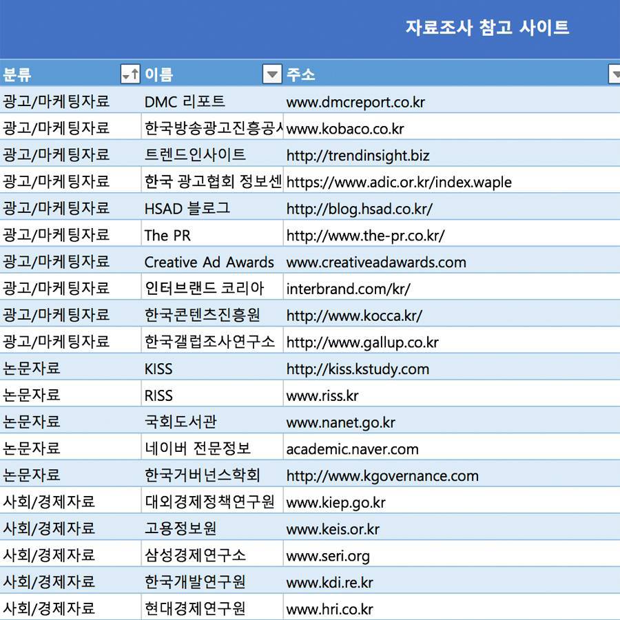The width and height of the screenshot is (620, 620).
Task: Click the www.kiep.go.kr address cell
Action: [451, 500]
